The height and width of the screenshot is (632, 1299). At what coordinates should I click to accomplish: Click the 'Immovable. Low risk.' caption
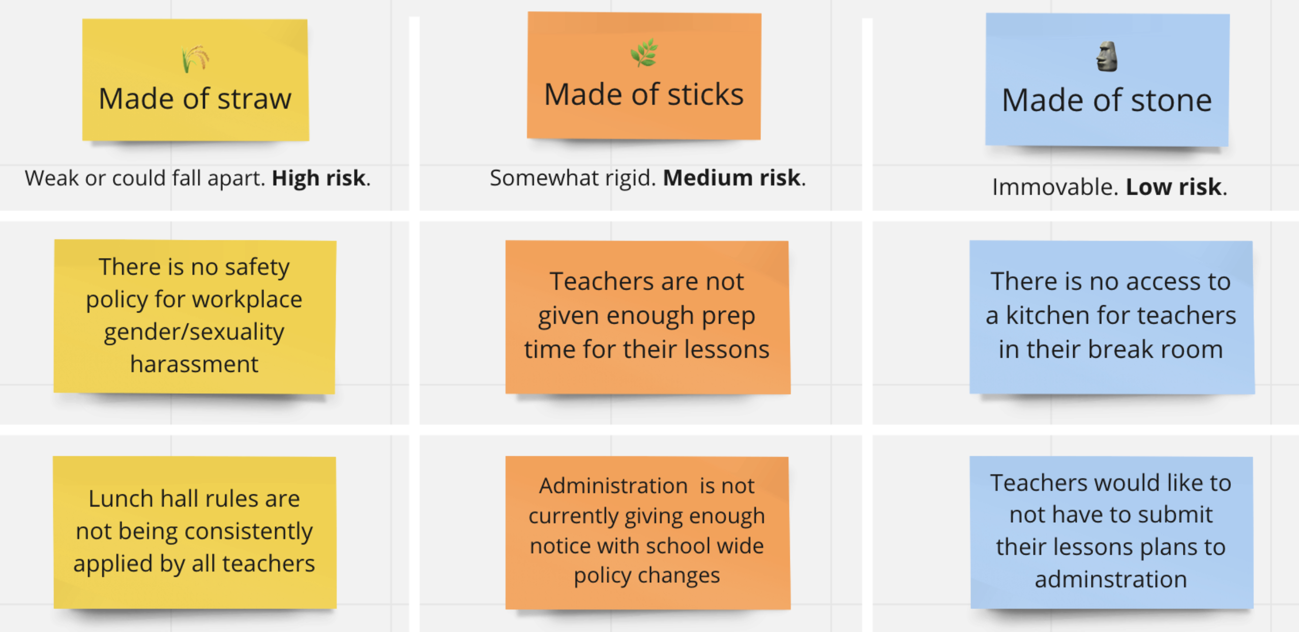click(1109, 187)
